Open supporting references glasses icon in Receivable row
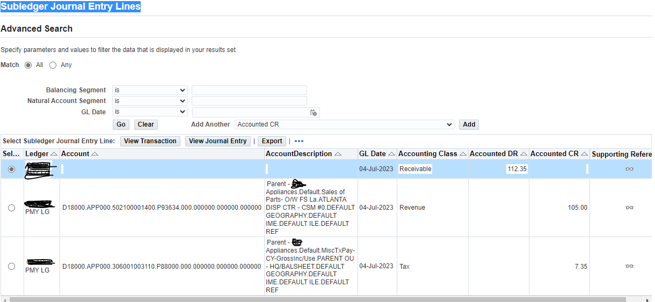The image size is (655, 302). [x=629, y=169]
